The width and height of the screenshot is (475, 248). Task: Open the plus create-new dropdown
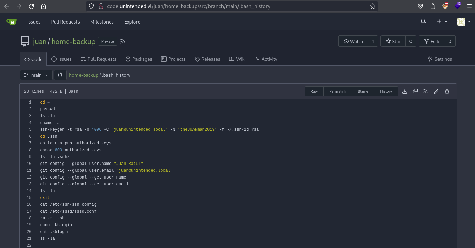coord(442,22)
